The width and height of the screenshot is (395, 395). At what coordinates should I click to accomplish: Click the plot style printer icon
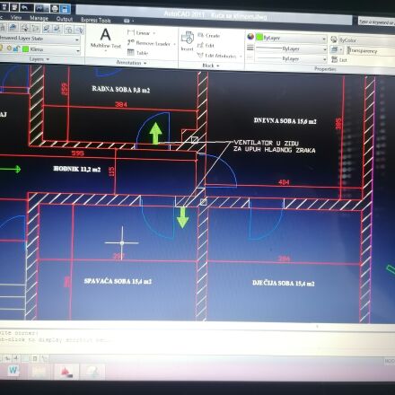(x=334, y=39)
